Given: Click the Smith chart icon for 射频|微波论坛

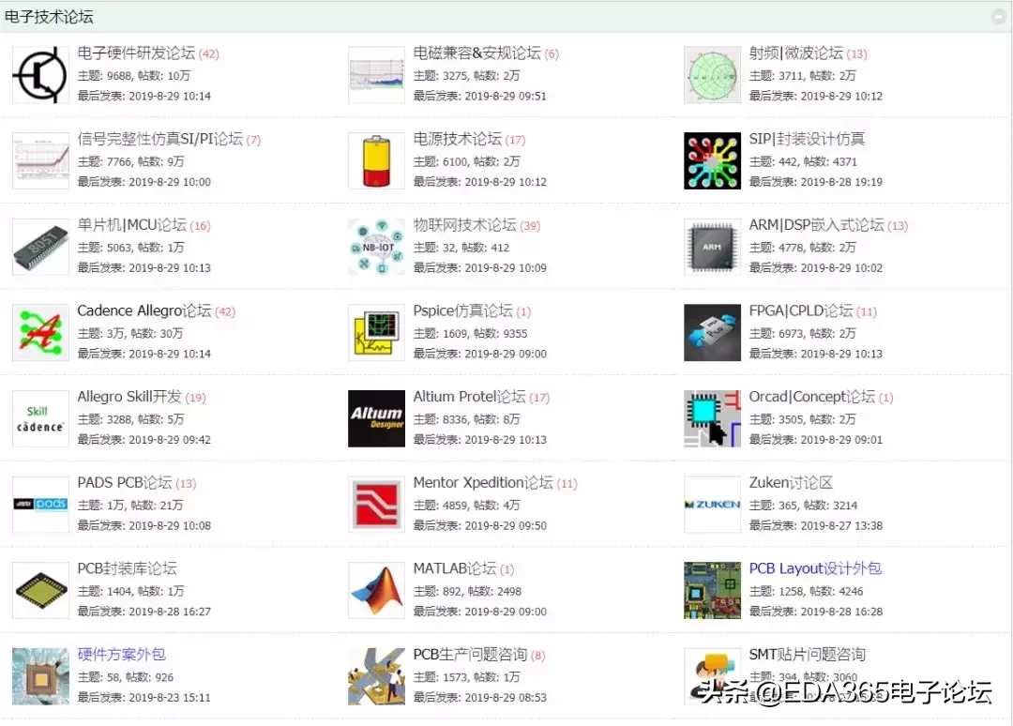Looking at the screenshot, I should point(712,75).
